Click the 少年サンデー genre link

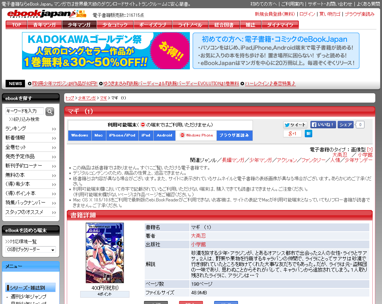point(358,160)
